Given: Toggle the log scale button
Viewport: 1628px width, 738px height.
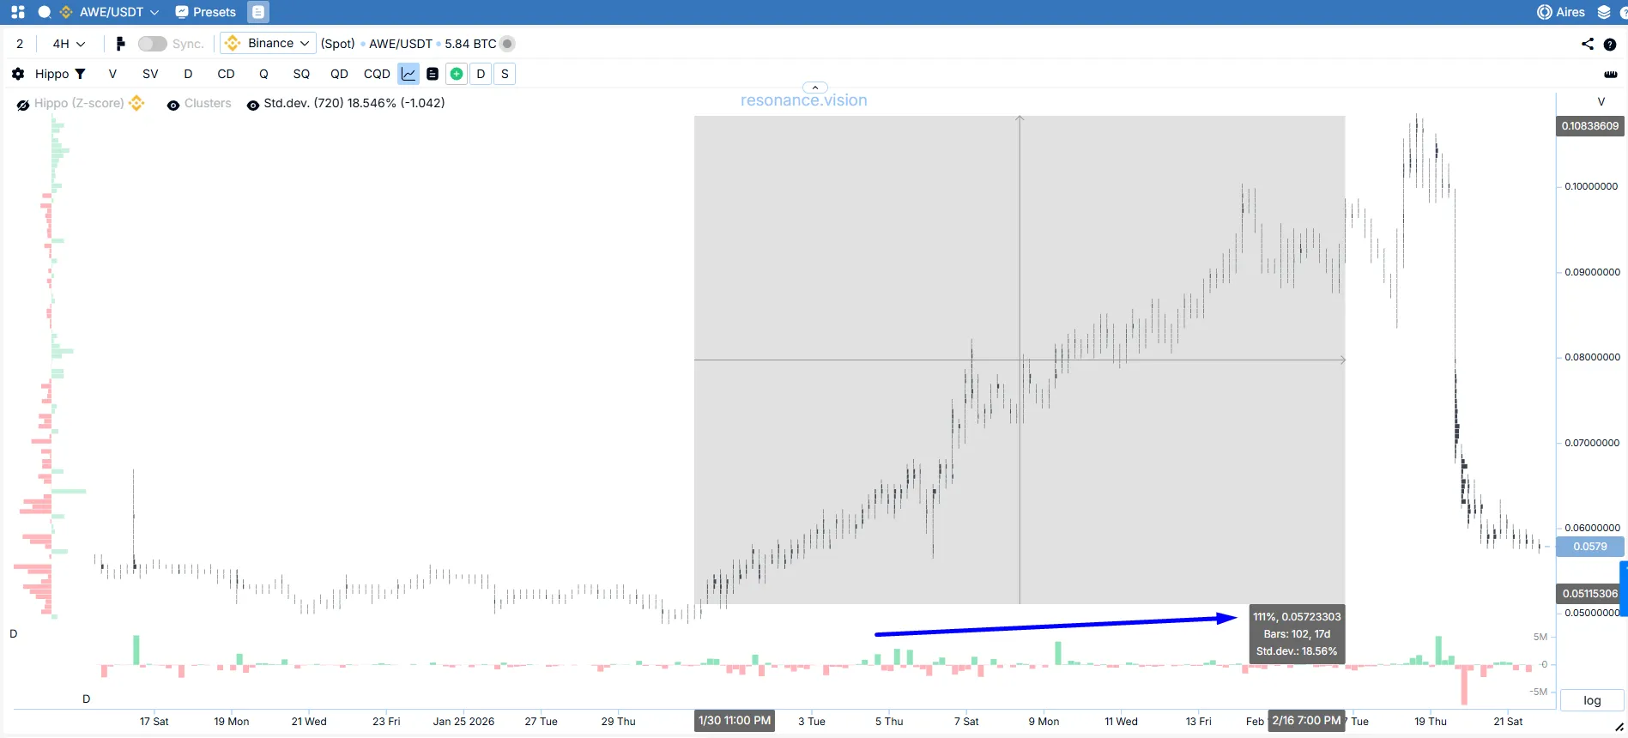Looking at the screenshot, I should tap(1592, 700).
